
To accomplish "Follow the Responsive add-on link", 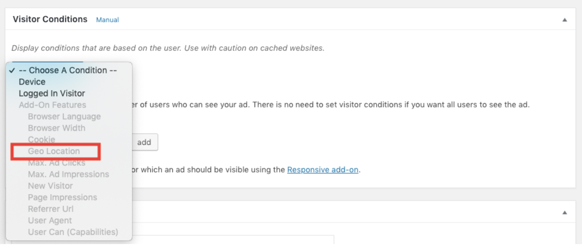I will pos(323,170).
